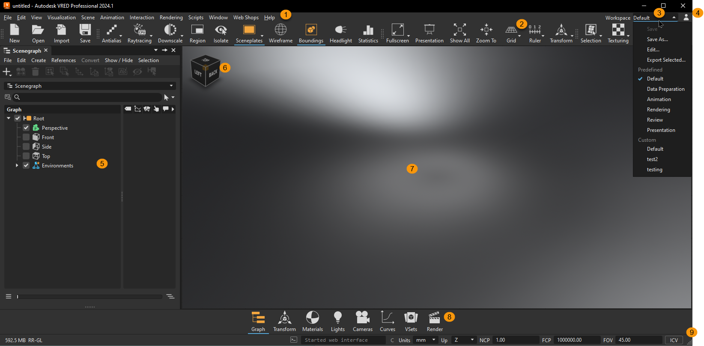
Task: Activate the Region render tool
Action: point(197,33)
